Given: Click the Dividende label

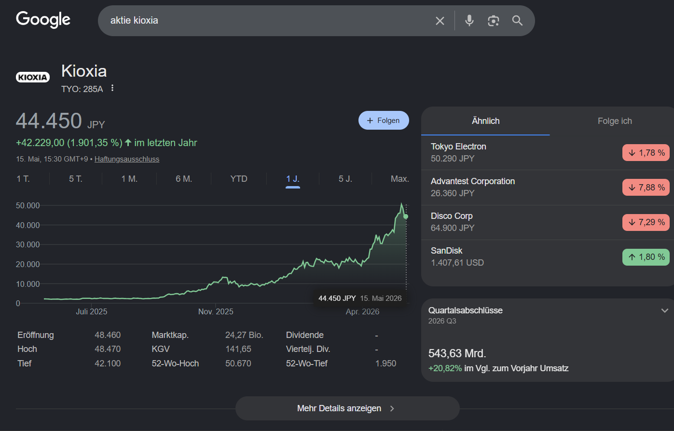Looking at the screenshot, I should [305, 335].
